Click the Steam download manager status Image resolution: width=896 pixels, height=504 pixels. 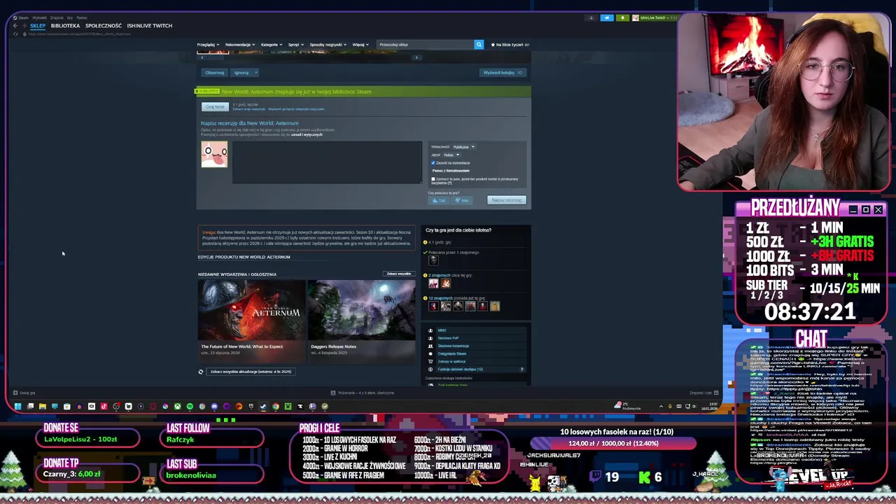point(362,393)
